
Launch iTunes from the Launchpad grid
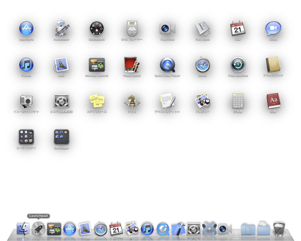pyautogui.click(x=26, y=64)
